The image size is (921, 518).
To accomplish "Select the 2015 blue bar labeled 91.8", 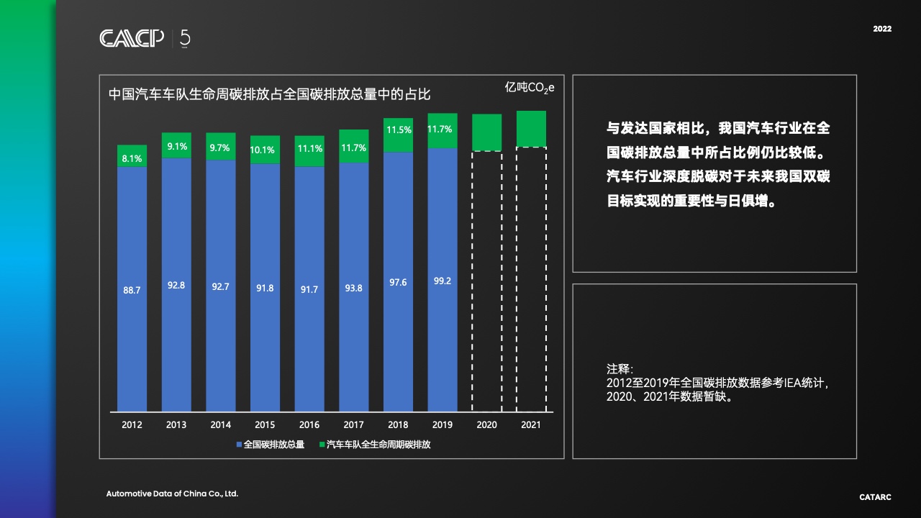I will click(x=265, y=288).
